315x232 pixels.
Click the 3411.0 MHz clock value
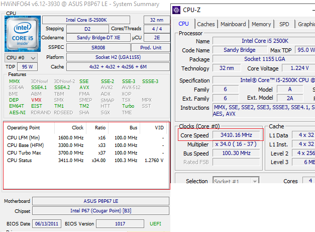coord(71,161)
